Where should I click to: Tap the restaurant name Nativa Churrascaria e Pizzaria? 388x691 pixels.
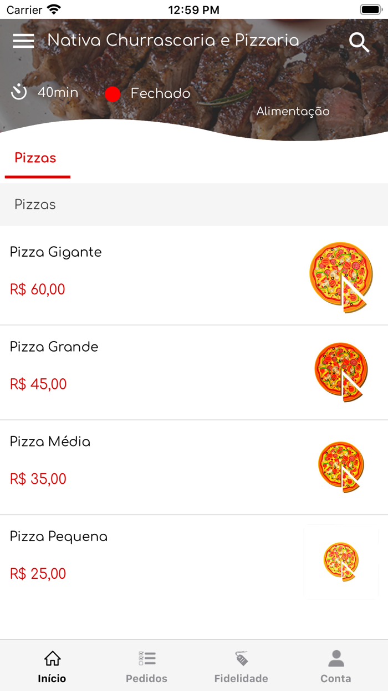point(173,41)
